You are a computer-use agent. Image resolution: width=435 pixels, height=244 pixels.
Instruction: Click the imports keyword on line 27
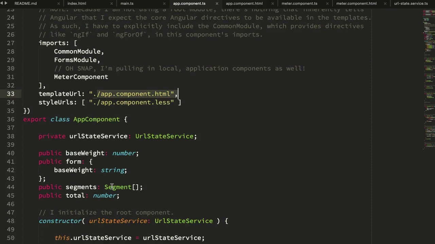52,43
